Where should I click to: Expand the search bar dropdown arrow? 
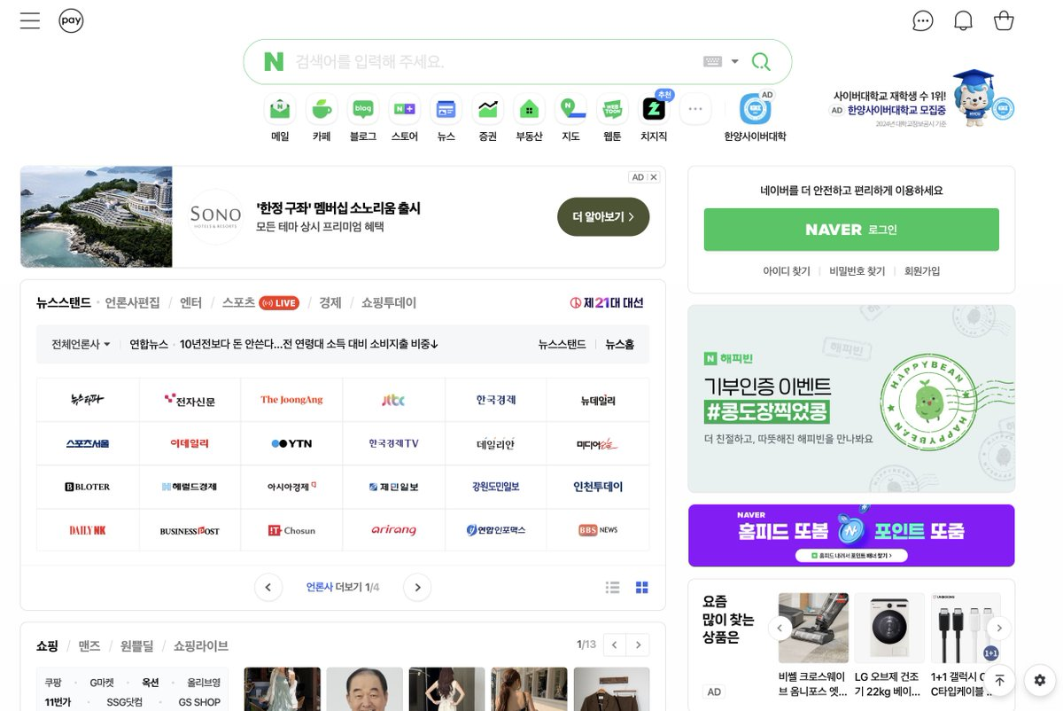(x=734, y=61)
